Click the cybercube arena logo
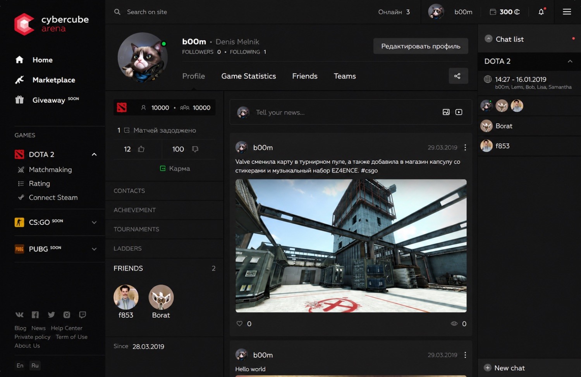Image resolution: width=581 pixels, height=377 pixels. click(52, 24)
